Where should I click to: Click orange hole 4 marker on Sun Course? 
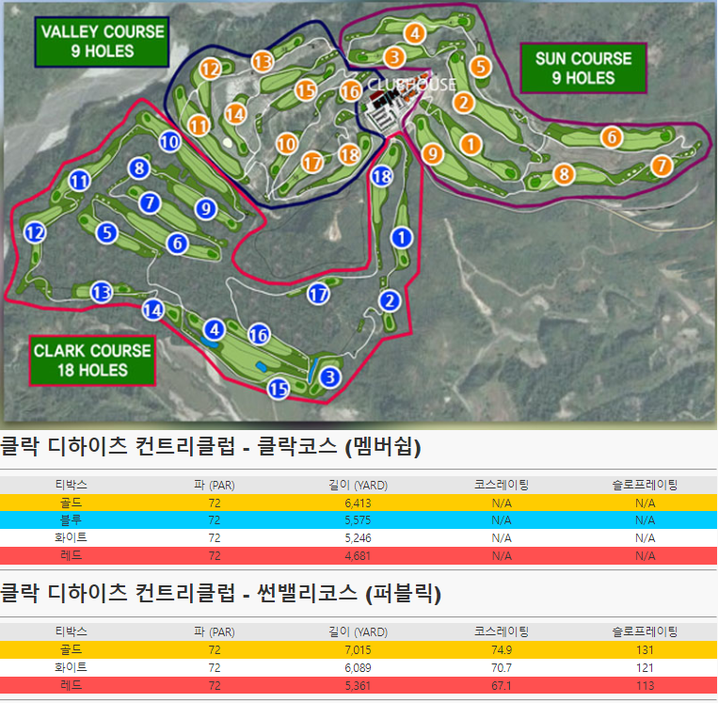click(x=415, y=34)
